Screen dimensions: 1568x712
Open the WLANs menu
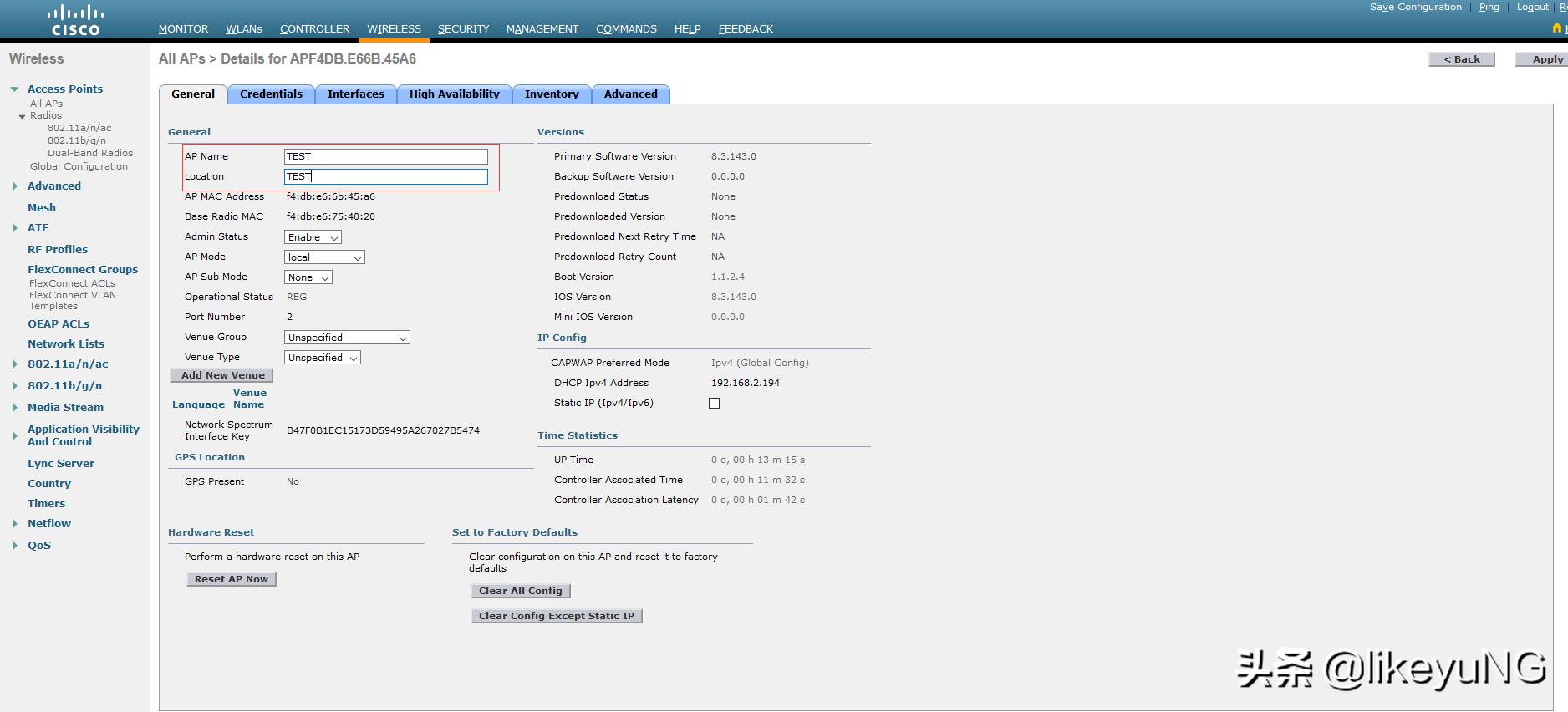tap(244, 28)
